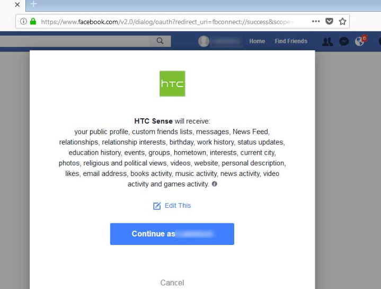Open the page actions three-dot menu
The image size is (381, 289).
[x=316, y=21]
